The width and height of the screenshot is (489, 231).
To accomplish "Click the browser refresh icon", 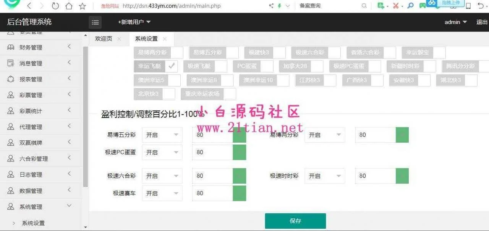I will tap(55, 6).
